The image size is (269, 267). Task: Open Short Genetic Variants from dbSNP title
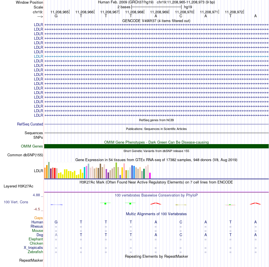[x=156, y=151]
